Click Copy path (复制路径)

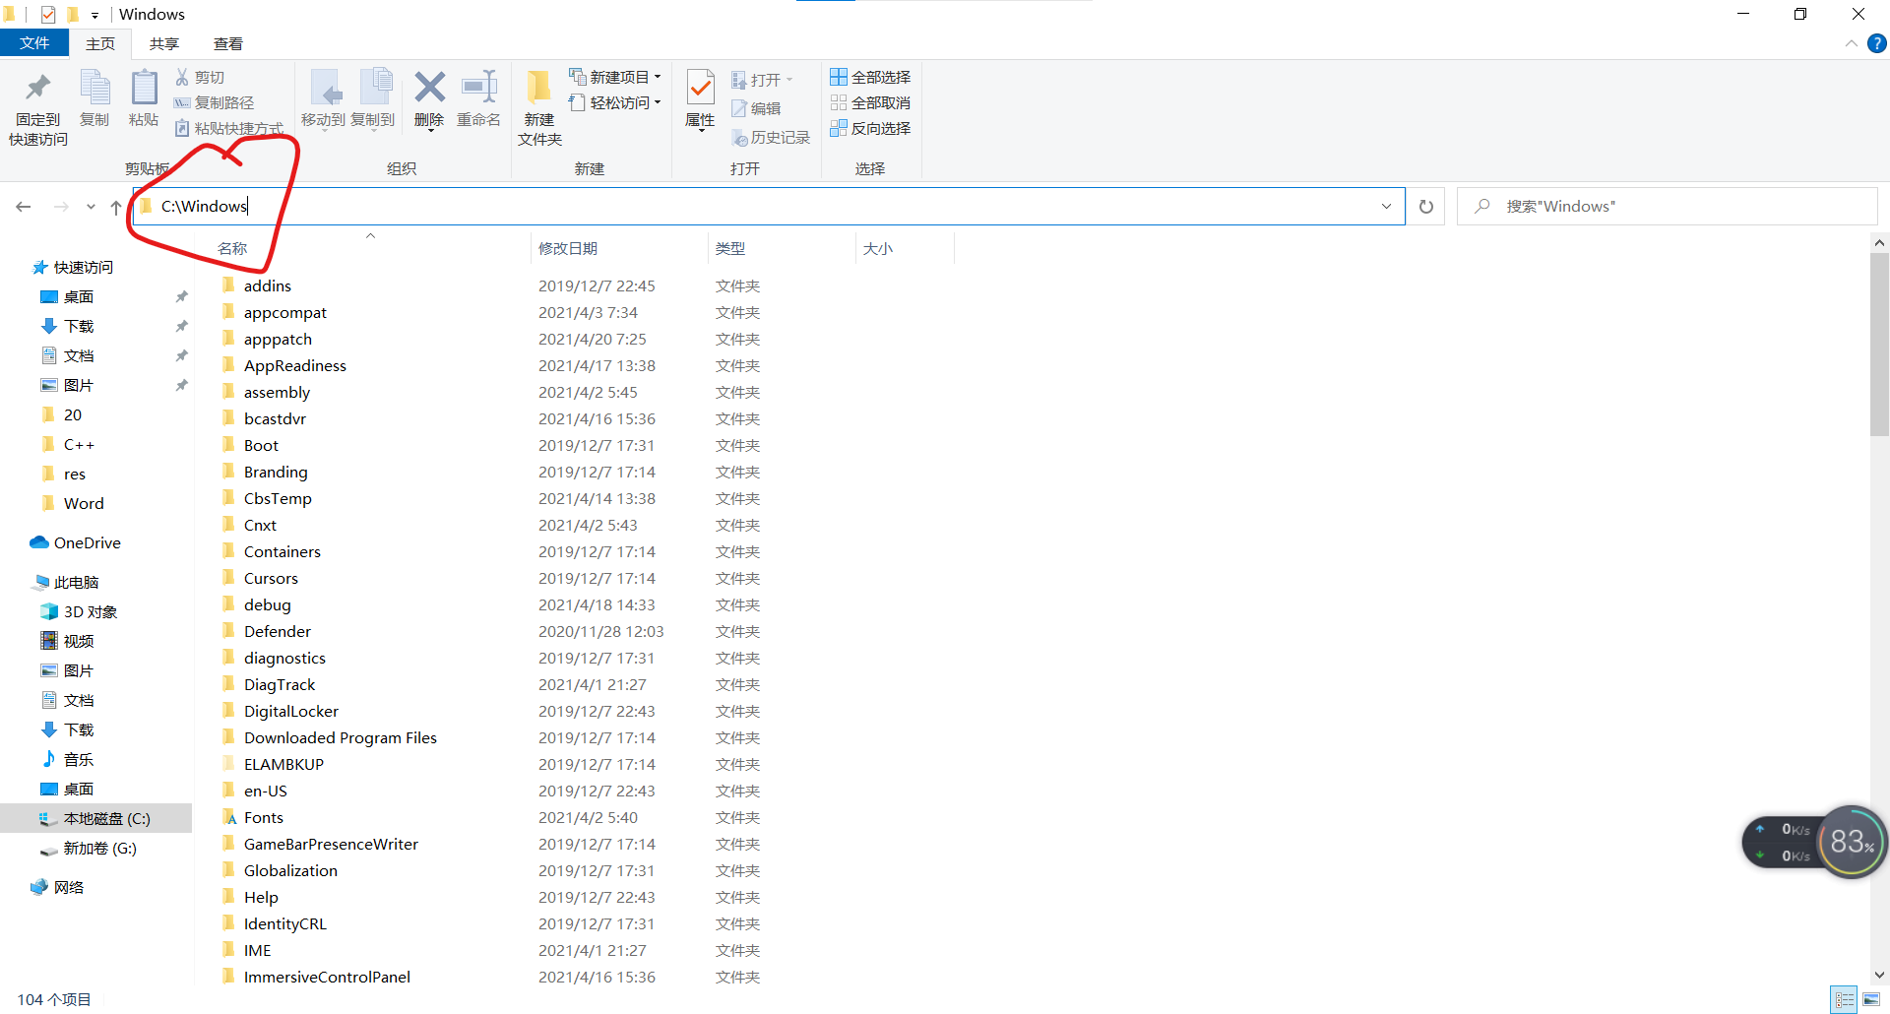click(214, 102)
